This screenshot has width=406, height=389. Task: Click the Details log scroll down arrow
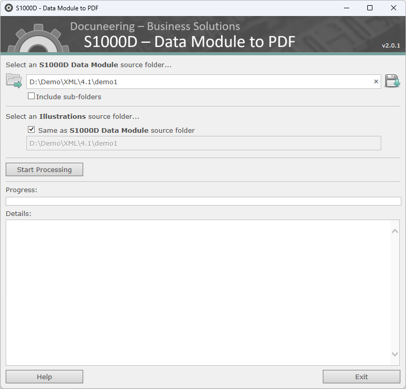tap(395, 354)
